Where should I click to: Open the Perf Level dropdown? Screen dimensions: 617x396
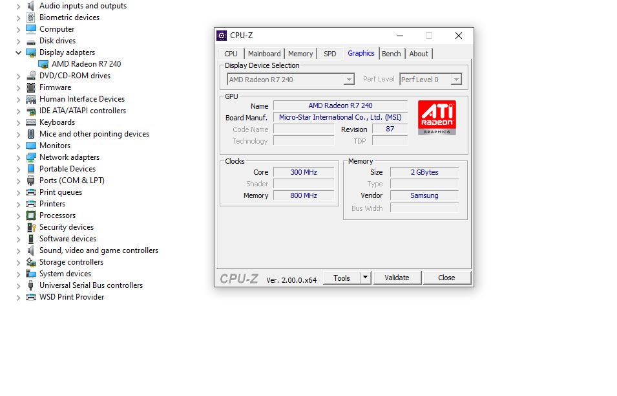tap(455, 80)
